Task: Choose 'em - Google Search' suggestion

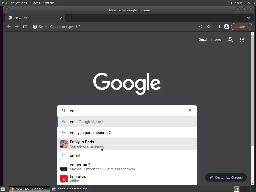Action: [x=127, y=122]
